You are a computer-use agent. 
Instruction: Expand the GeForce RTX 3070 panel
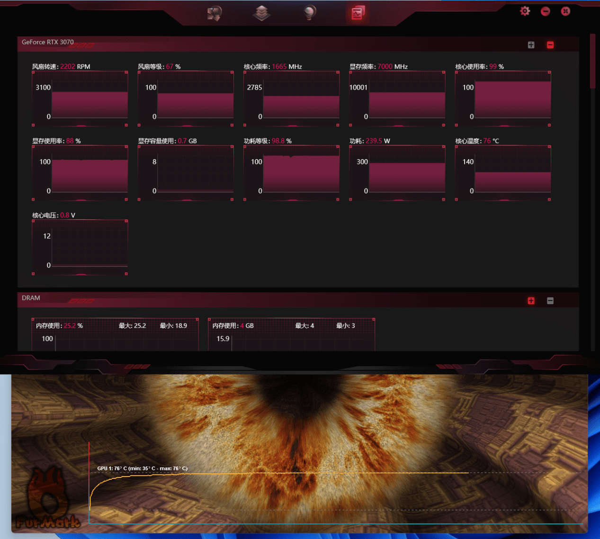pyautogui.click(x=531, y=45)
